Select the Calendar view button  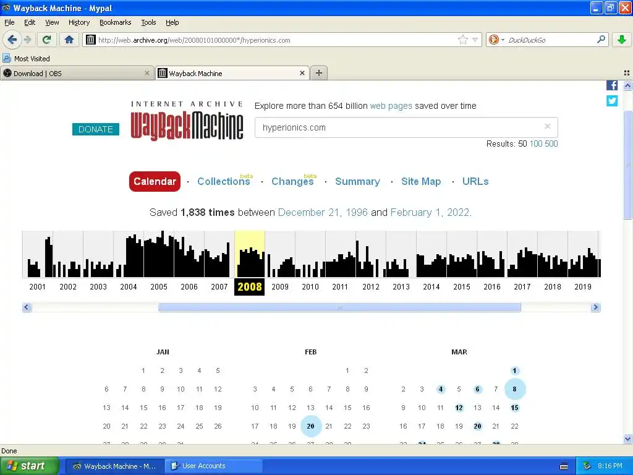[x=155, y=181]
